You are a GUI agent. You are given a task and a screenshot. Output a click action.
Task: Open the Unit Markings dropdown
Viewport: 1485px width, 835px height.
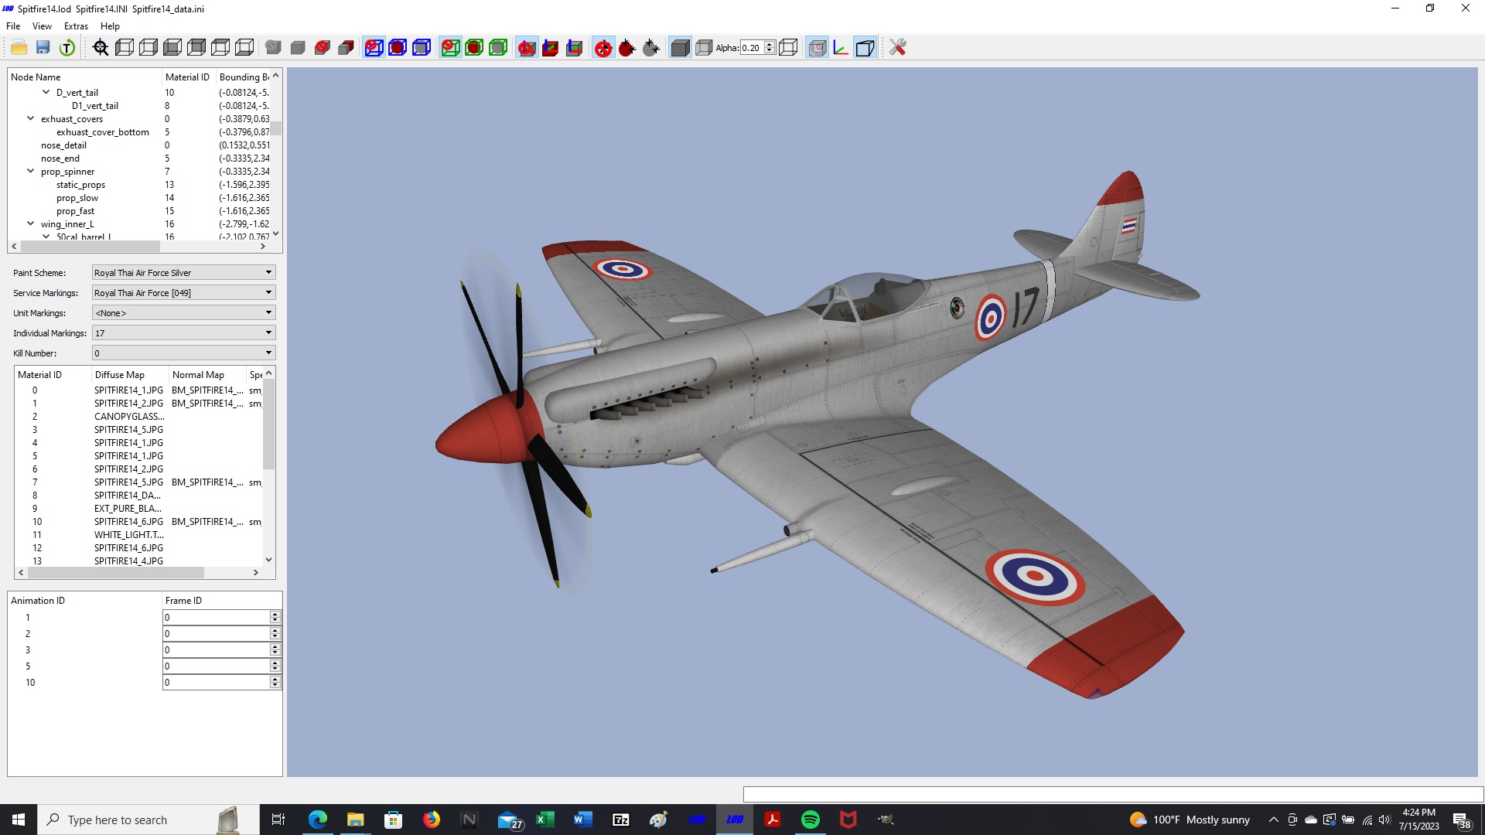point(184,313)
